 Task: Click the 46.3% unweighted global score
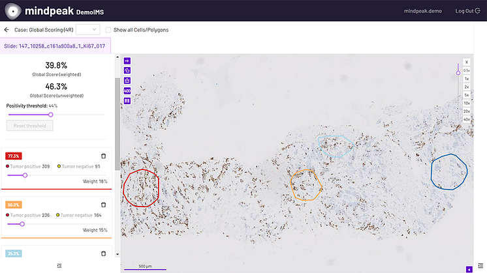tap(56, 87)
